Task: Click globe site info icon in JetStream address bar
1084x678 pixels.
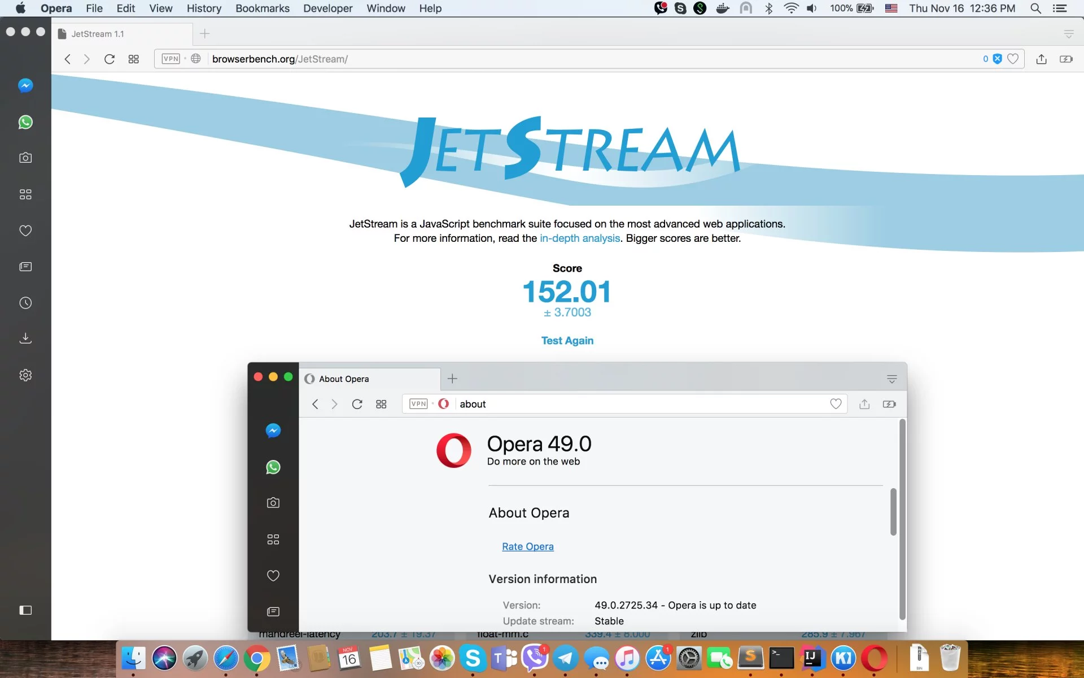Action: (x=196, y=59)
